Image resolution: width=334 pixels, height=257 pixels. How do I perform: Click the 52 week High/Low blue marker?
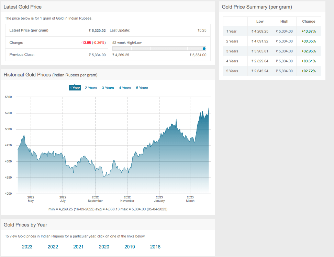tap(204, 49)
